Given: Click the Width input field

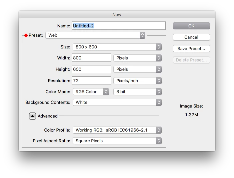Looking at the screenshot, I should tap(91, 58).
